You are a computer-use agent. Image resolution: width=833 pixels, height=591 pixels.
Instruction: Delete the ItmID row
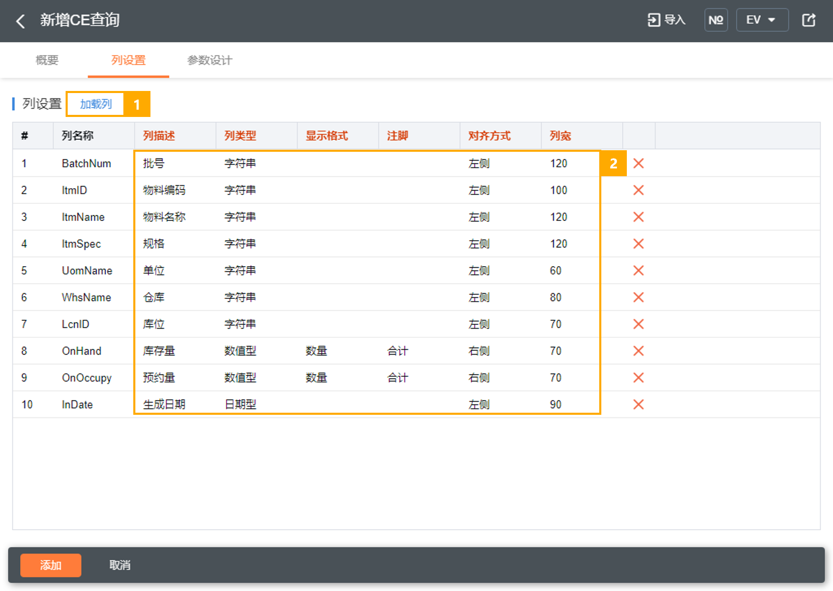click(638, 190)
